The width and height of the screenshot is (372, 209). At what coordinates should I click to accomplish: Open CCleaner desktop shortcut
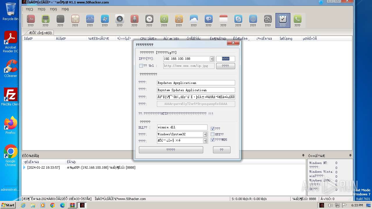point(10,69)
